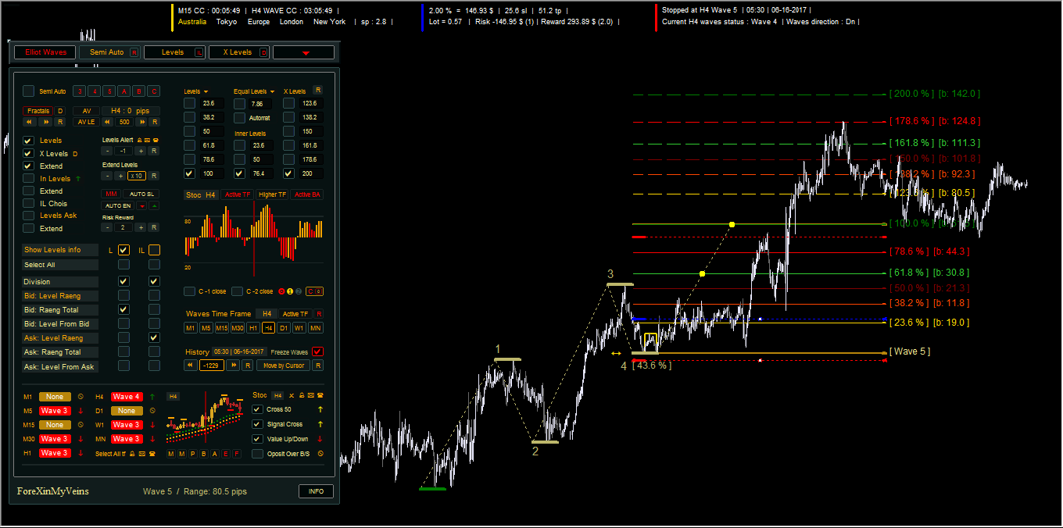This screenshot has width=1063, height=528.
Task: Click the Levels Alert phone icon
Action: (155, 140)
